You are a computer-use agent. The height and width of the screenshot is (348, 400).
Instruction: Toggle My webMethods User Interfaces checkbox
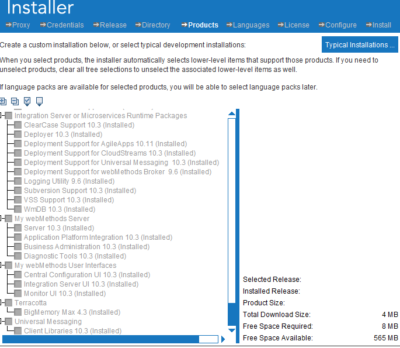pyautogui.click(x=8, y=265)
